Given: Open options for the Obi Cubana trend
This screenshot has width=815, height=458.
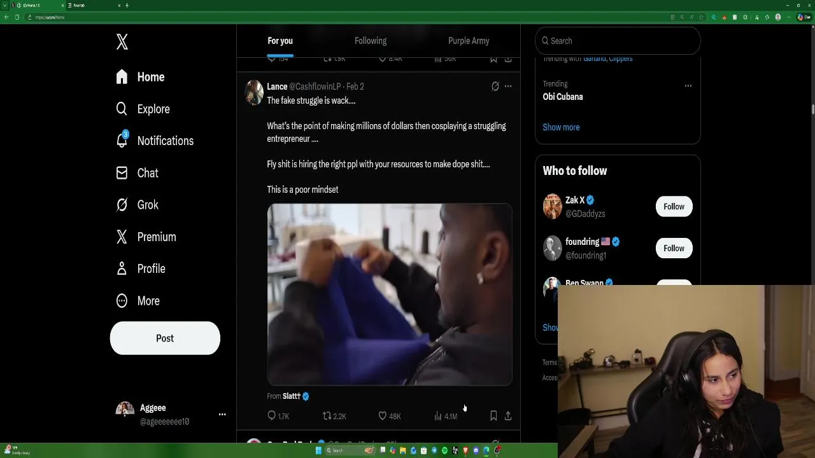Looking at the screenshot, I should [x=688, y=85].
